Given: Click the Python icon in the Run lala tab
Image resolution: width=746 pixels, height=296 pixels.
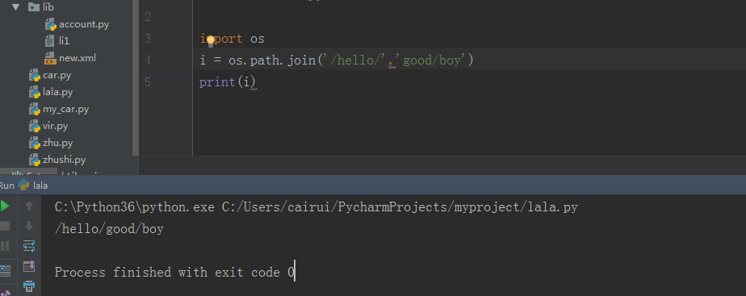Looking at the screenshot, I should coord(23,186).
